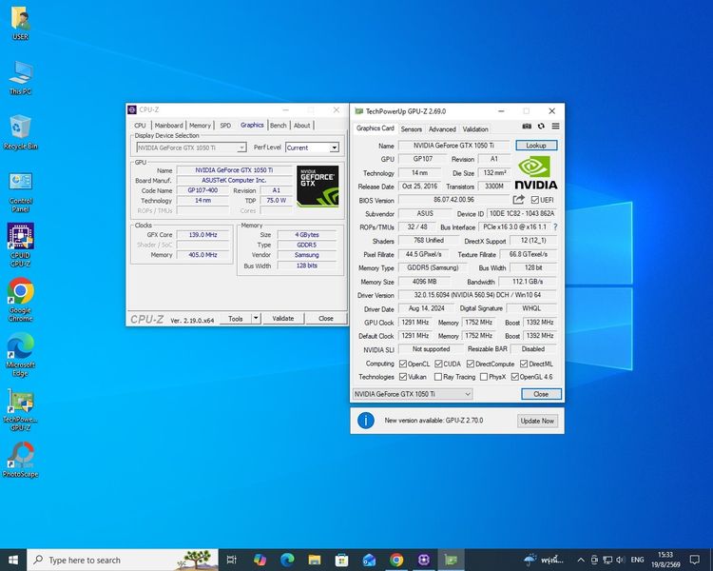Switch to the Memory tab in CPU-Z
Viewport: 713px width, 571px height.
coord(200,126)
